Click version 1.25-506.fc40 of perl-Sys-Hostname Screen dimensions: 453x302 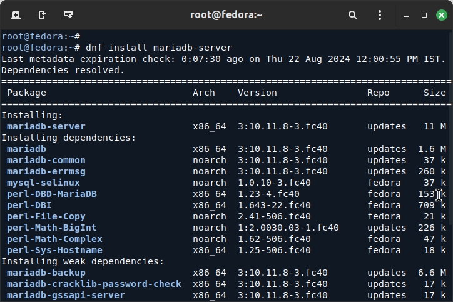274,250
